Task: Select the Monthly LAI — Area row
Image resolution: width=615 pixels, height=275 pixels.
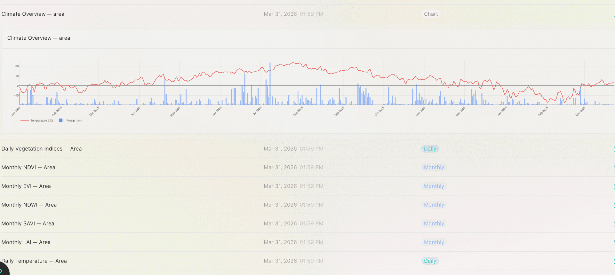Action: [26, 242]
